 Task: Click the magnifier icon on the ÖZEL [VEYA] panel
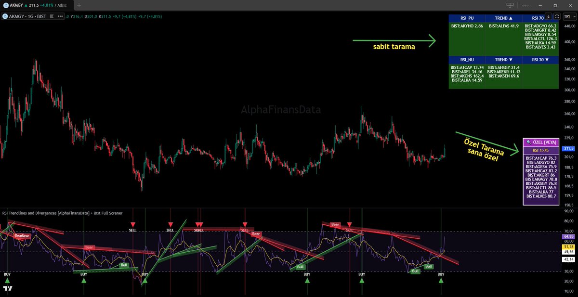[x=528, y=142]
